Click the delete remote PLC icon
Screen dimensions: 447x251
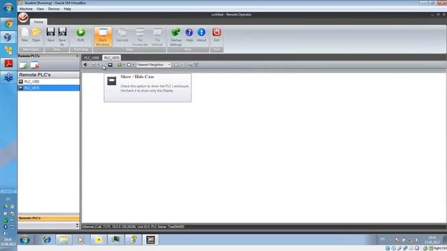tap(34, 65)
